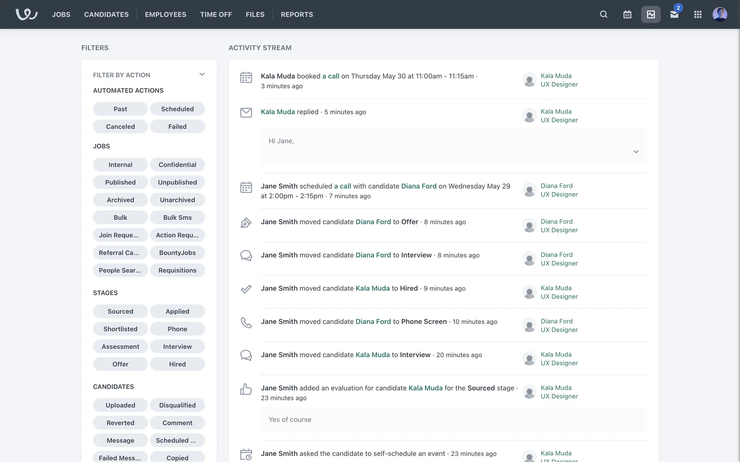Enable the Disqualified candidates filter chip
The width and height of the screenshot is (740, 462).
click(177, 405)
